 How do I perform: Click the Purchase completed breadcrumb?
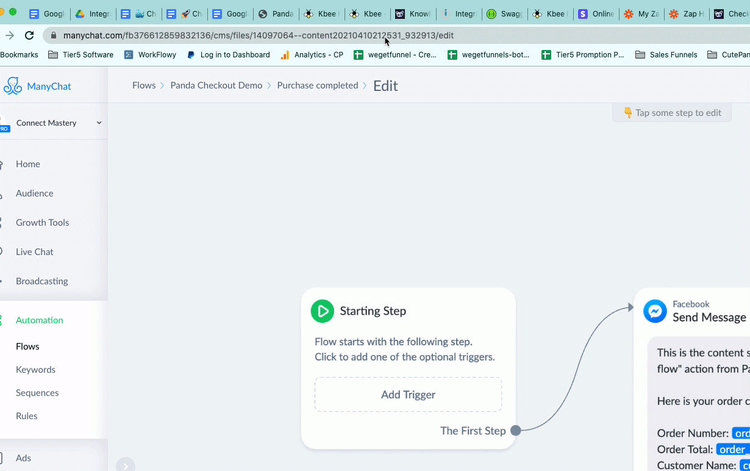coord(318,85)
